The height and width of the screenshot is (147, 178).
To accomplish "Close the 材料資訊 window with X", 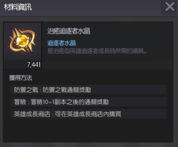I will (170, 7).
